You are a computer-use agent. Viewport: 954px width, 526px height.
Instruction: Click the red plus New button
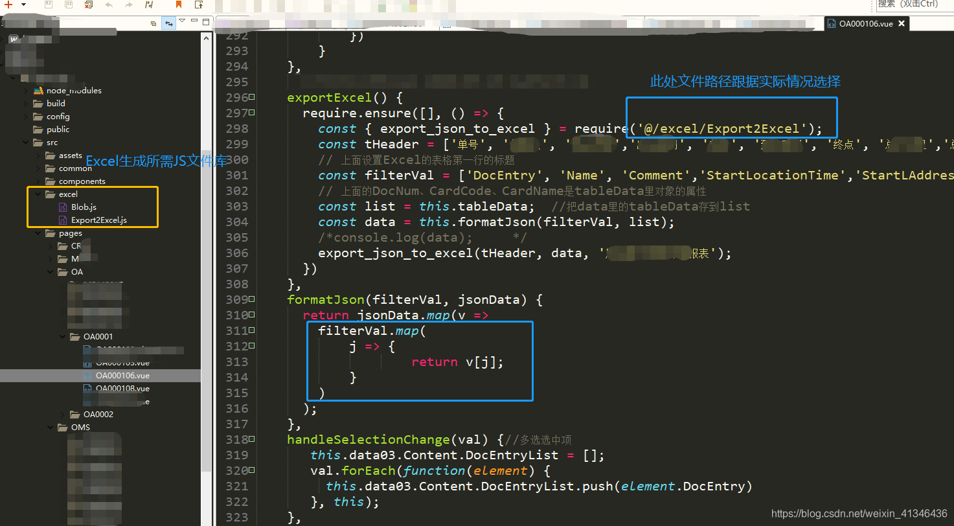pos(8,4)
